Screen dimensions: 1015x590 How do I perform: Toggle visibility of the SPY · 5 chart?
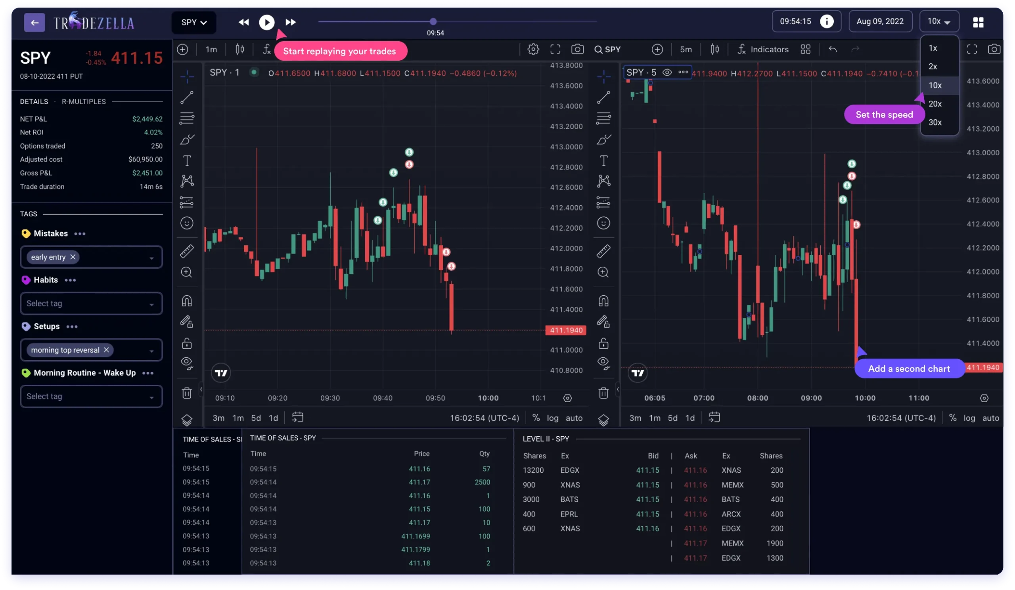(667, 73)
